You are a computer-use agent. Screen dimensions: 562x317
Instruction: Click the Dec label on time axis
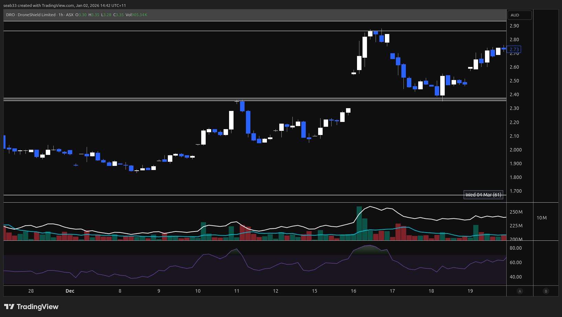70,291
